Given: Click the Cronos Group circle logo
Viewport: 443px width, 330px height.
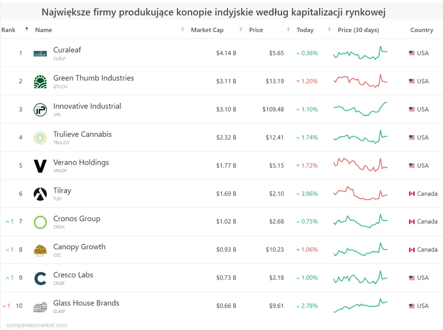Looking at the screenshot, I should point(40,222).
